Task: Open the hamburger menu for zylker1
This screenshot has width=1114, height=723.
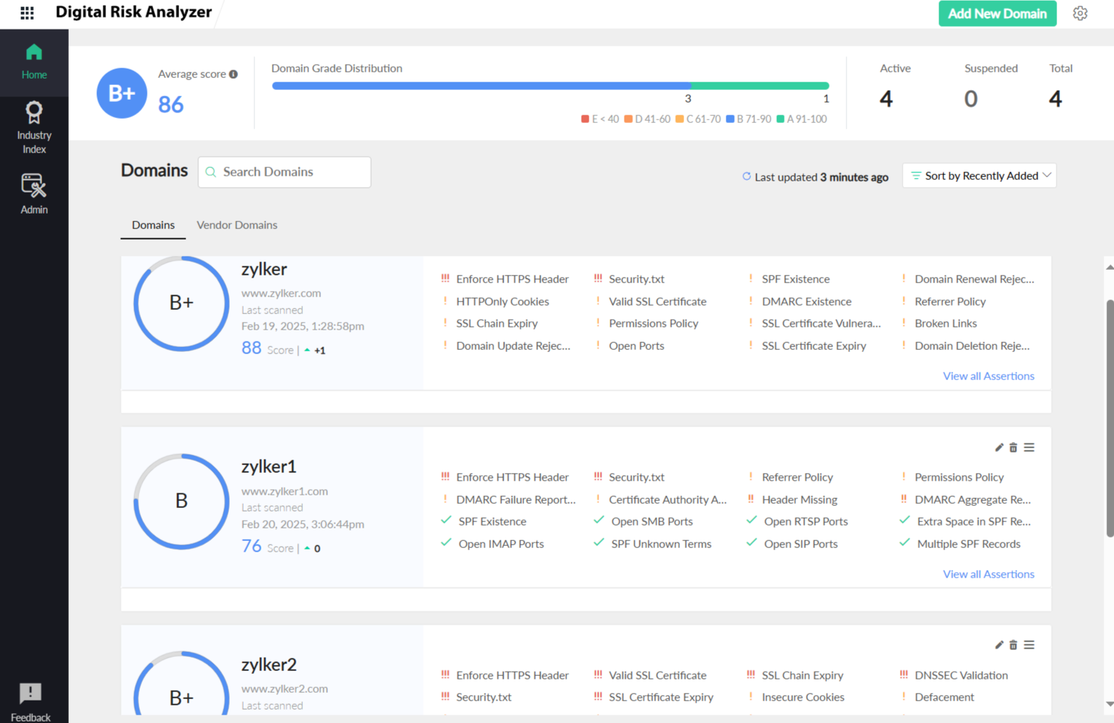Action: (1029, 448)
